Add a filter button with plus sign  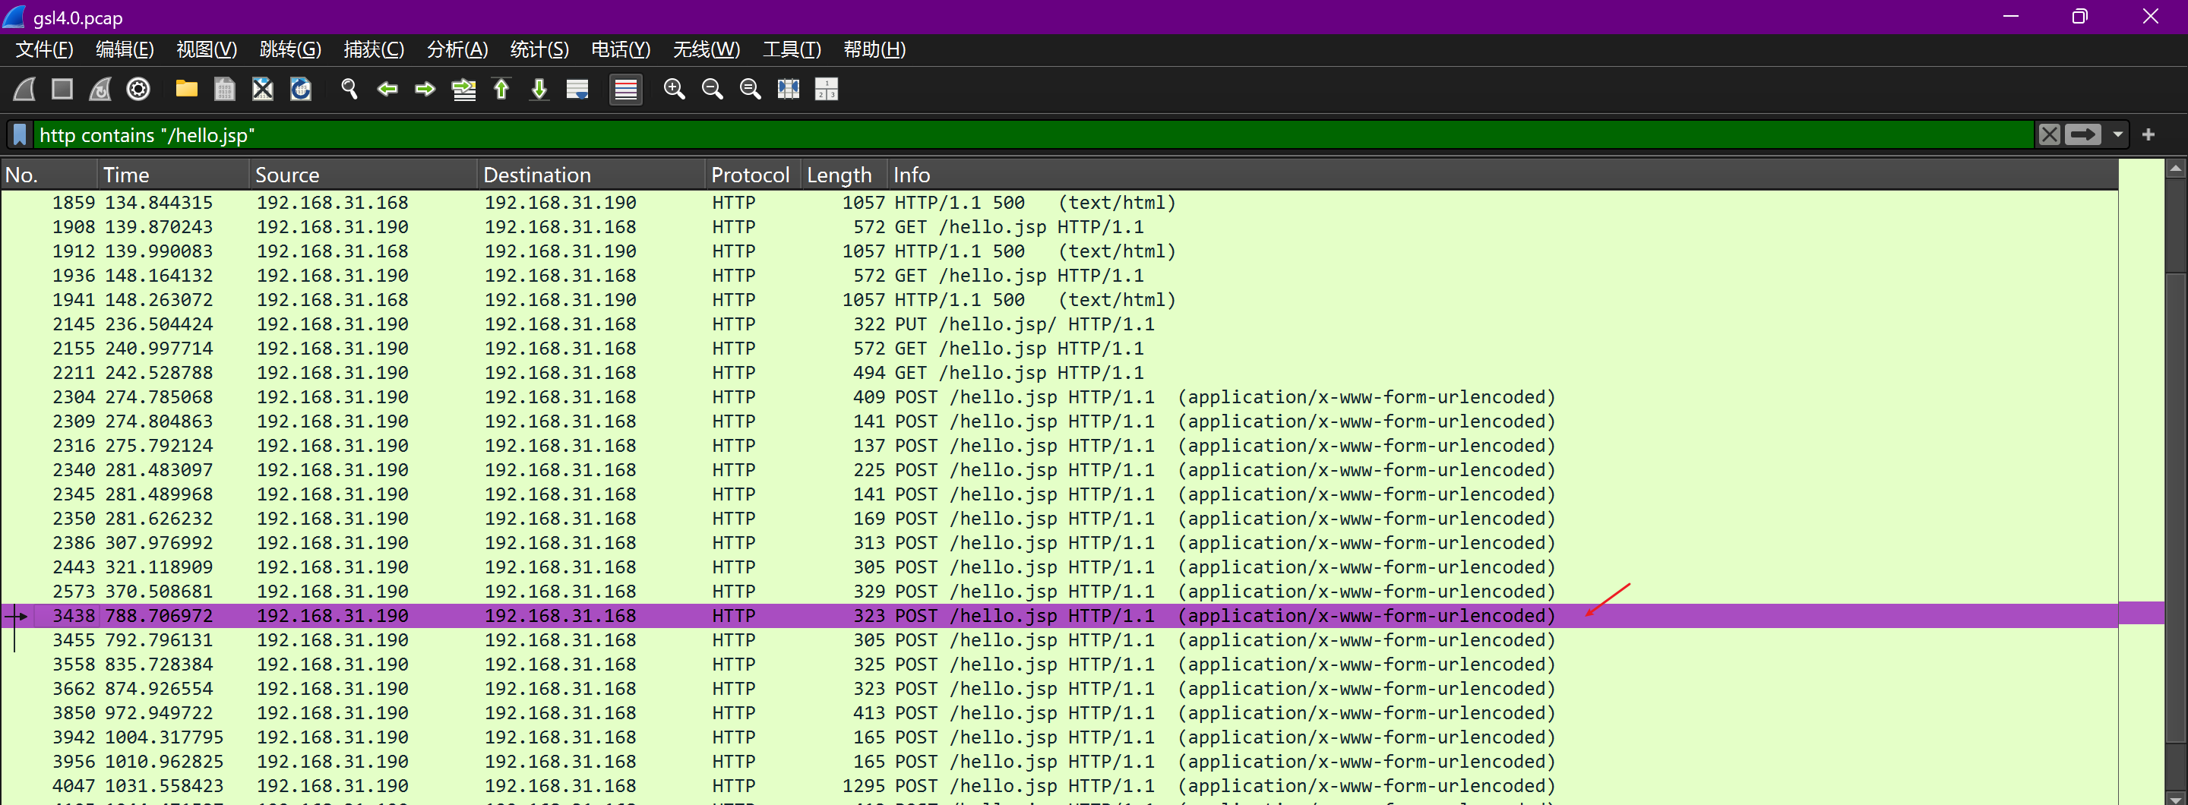2148,135
